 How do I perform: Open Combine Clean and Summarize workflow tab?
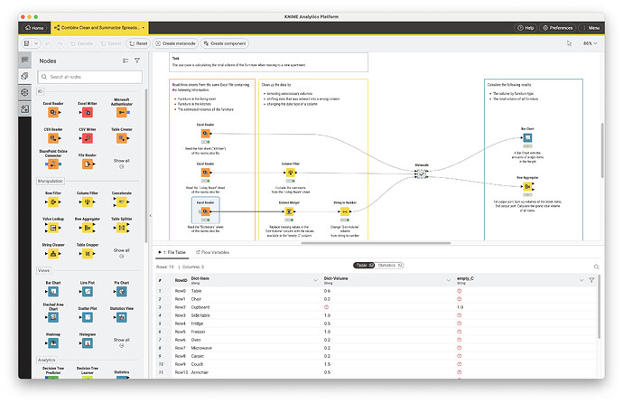[99, 28]
